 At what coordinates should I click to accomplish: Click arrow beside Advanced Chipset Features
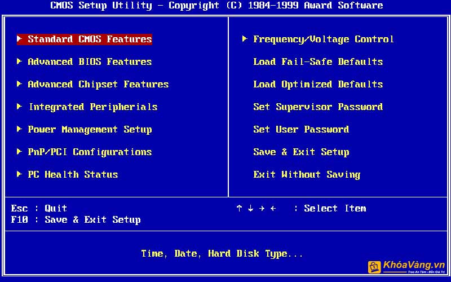point(19,83)
